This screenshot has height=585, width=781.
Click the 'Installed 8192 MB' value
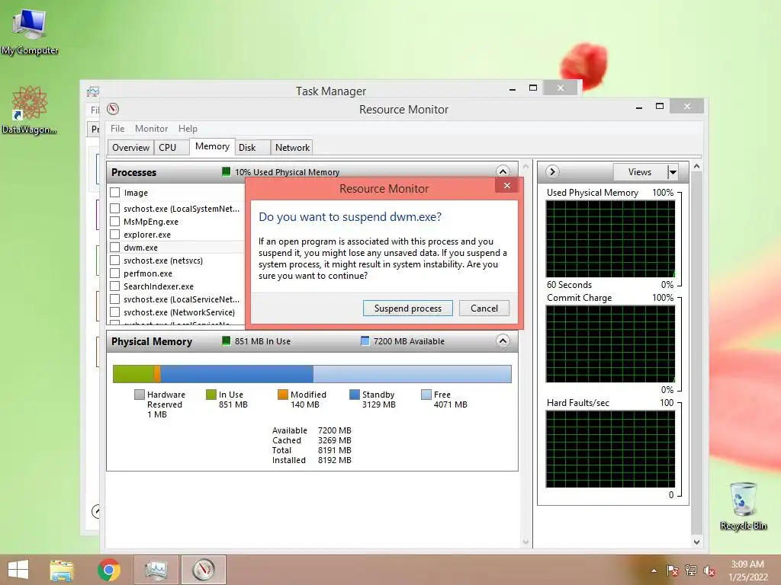point(334,460)
